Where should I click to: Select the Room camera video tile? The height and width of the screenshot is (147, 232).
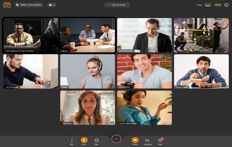click(87, 35)
